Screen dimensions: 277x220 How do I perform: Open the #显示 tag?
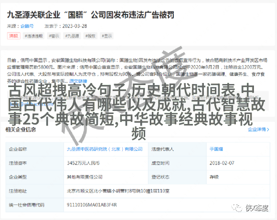107,36
